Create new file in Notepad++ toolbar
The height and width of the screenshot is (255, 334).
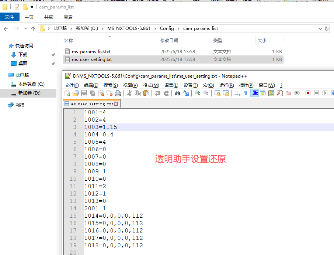pos(67,93)
